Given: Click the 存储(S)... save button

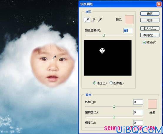Looking at the screenshot, I should pos(150,35).
